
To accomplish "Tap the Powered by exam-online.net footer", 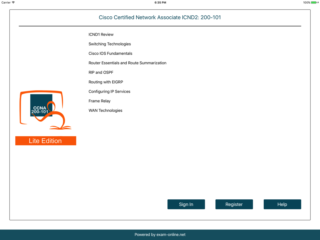I will pos(160,235).
